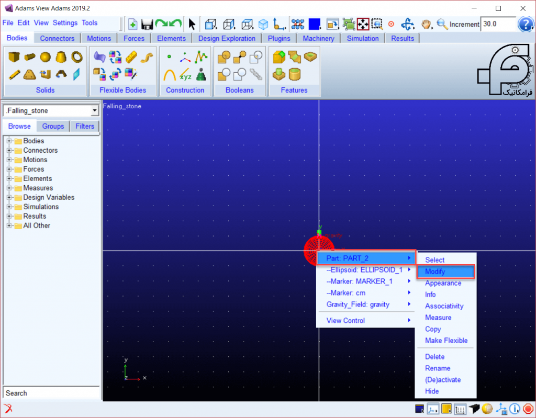Select the Merge bodies boolean tool
The width and height of the screenshot is (536, 418).
click(240, 57)
